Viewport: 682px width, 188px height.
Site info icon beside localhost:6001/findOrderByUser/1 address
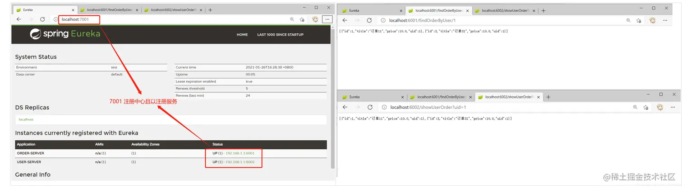(382, 20)
